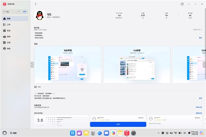The width and height of the screenshot is (206, 137).
Task: Click the first reviewer's avatar
Action: [x=94, y=119]
